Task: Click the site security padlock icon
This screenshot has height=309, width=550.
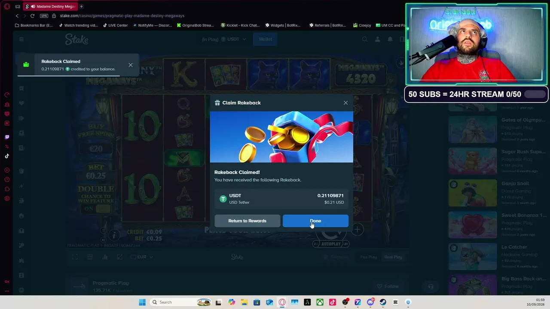Action: pos(54,16)
